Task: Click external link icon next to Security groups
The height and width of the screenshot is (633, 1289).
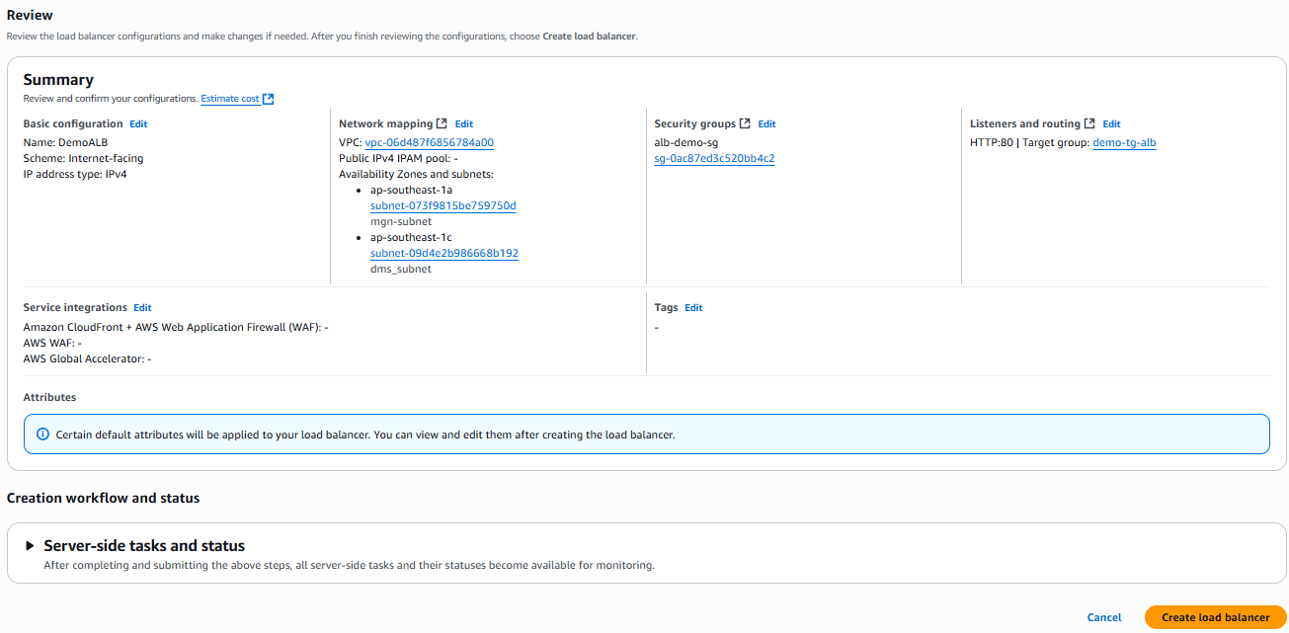Action: 745,123
